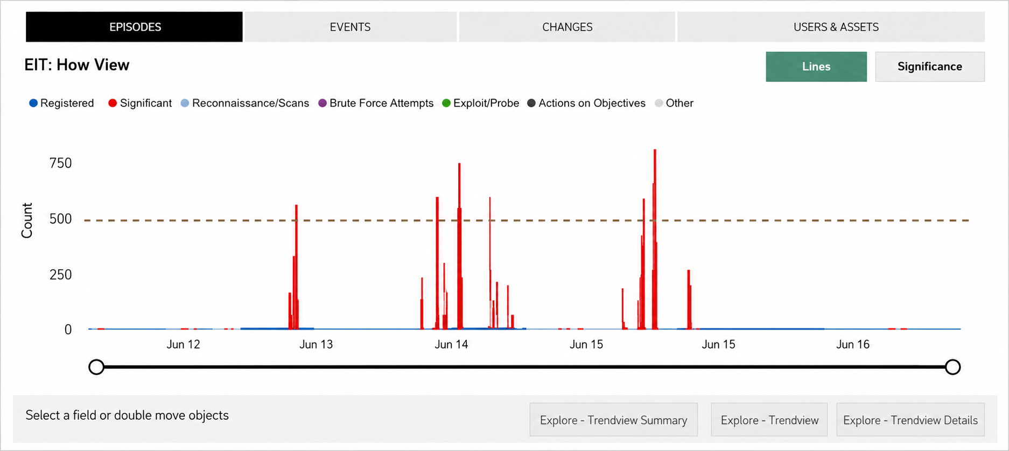Image resolution: width=1009 pixels, height=451 pixels.
Task: Toggle the Other legend item
Action: tap(674, 103)
